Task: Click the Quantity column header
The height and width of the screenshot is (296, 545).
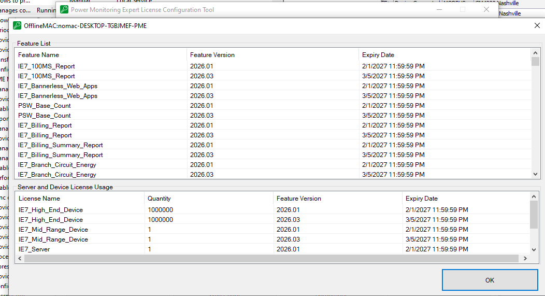Action: point(209,199)
